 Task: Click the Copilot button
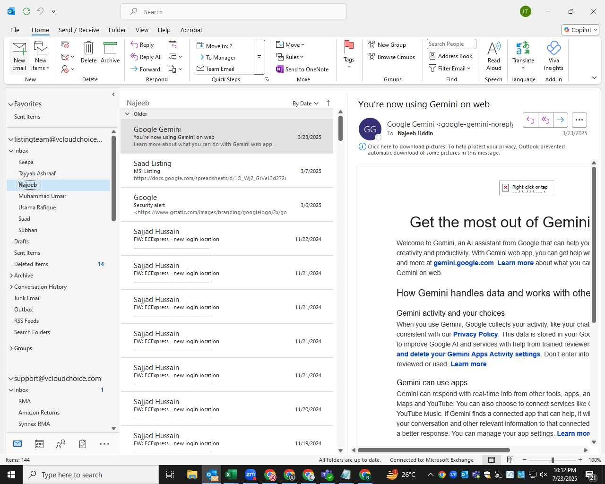580,30
